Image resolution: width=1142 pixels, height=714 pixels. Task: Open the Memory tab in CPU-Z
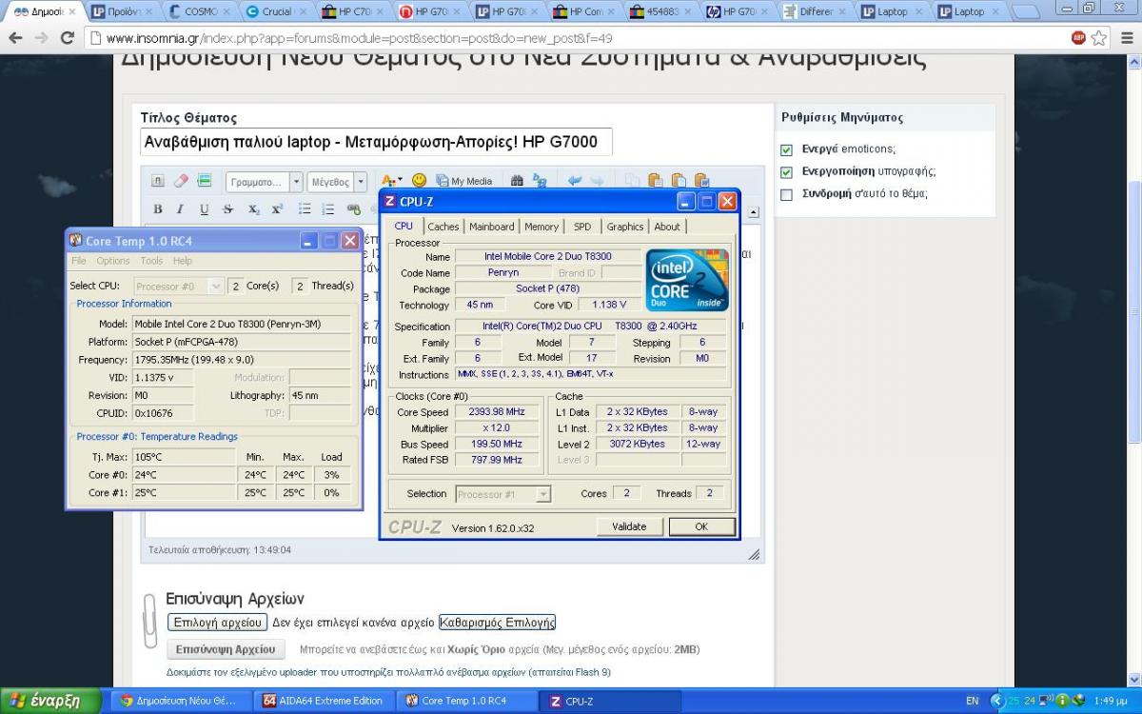(x=541, y=227)
